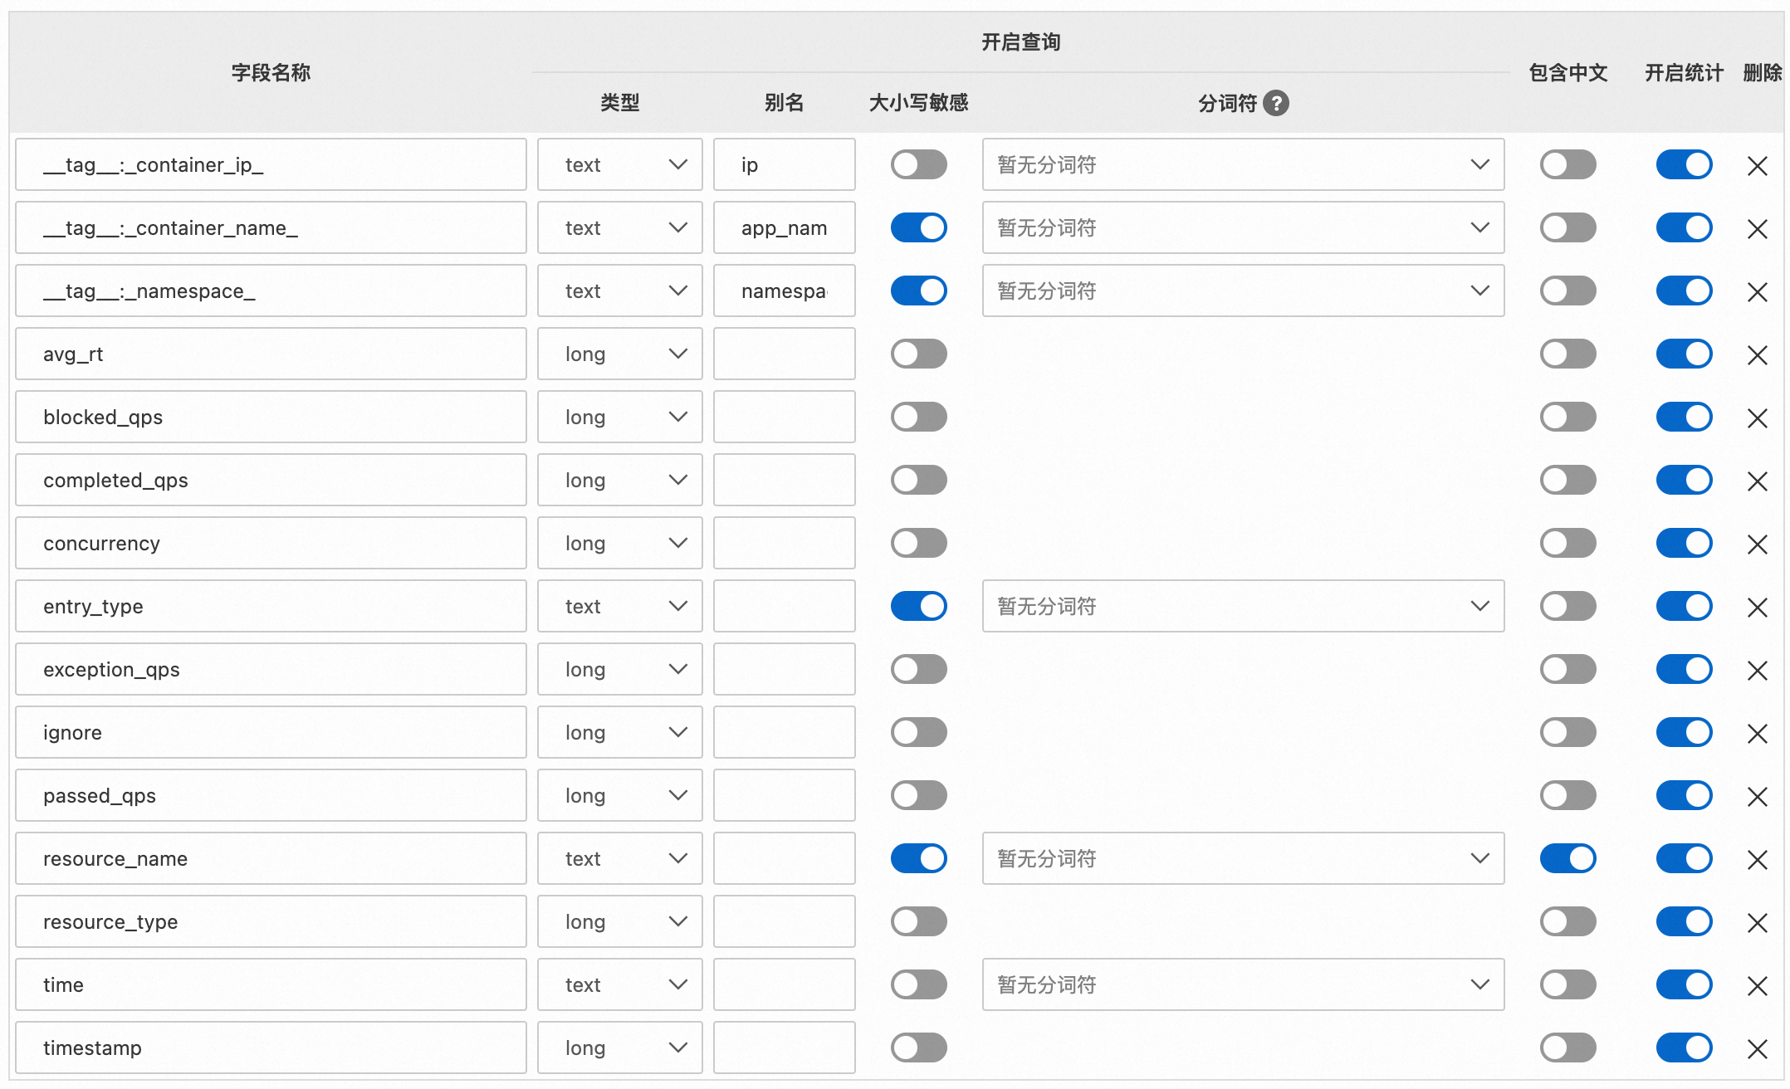Viewport: 1790px width, 1089px height.
Task: Click the help icon beside 分词符
Action: pyautogui.click(x=1275, y=103)
